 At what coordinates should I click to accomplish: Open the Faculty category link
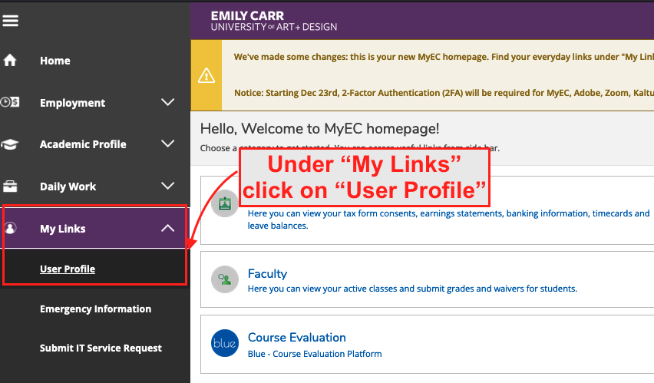(x=267, y=273)
